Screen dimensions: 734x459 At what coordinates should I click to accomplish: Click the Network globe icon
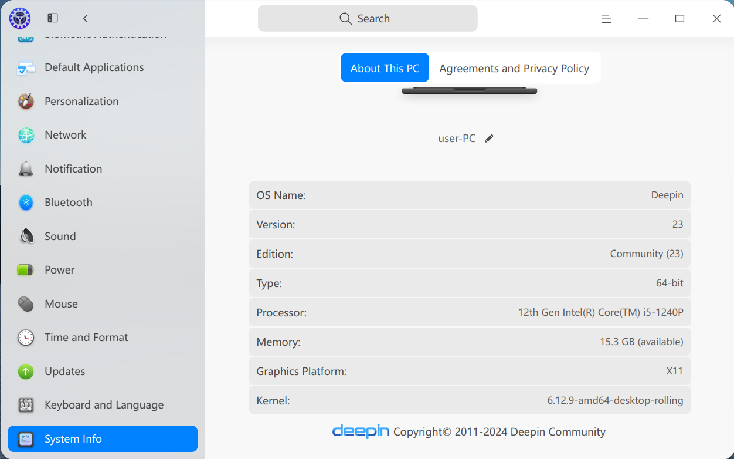click(x=26, y=136)
